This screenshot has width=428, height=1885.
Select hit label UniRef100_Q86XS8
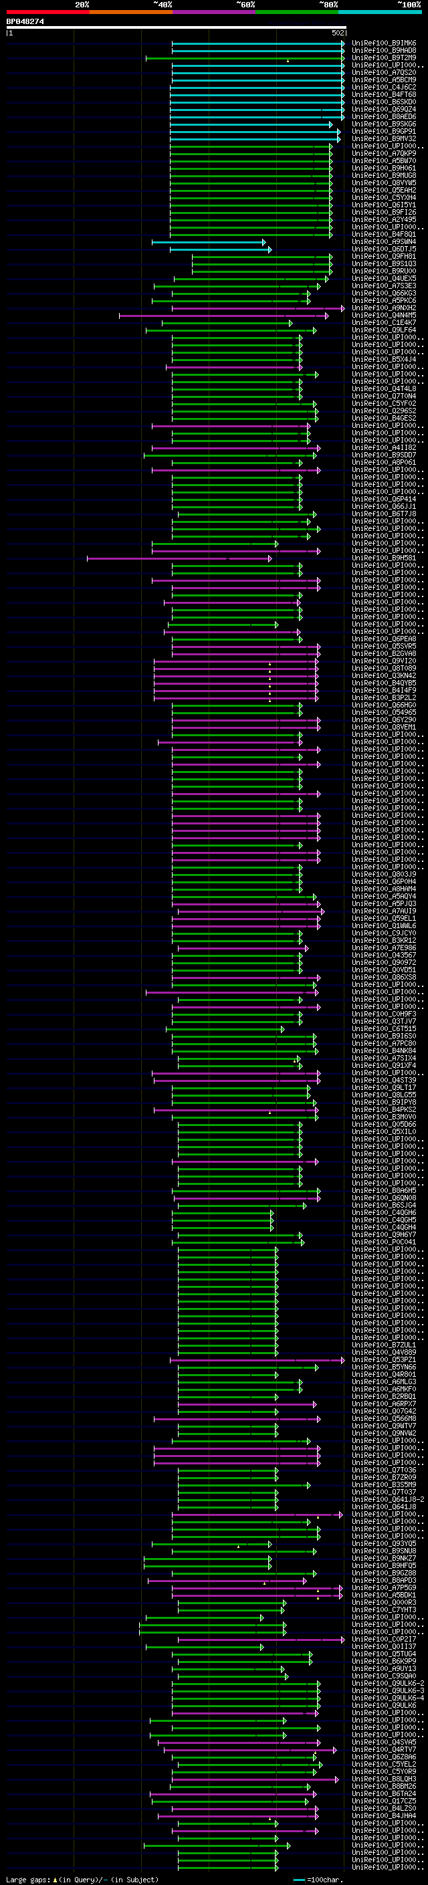coord(384,977)
